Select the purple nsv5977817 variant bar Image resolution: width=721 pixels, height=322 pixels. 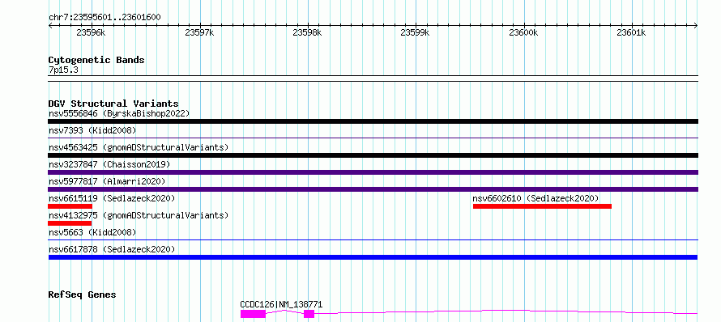(373, 189)
